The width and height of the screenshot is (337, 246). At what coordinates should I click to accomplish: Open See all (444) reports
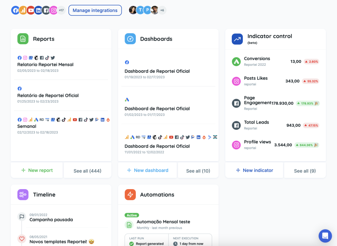[x=87, y=171]
